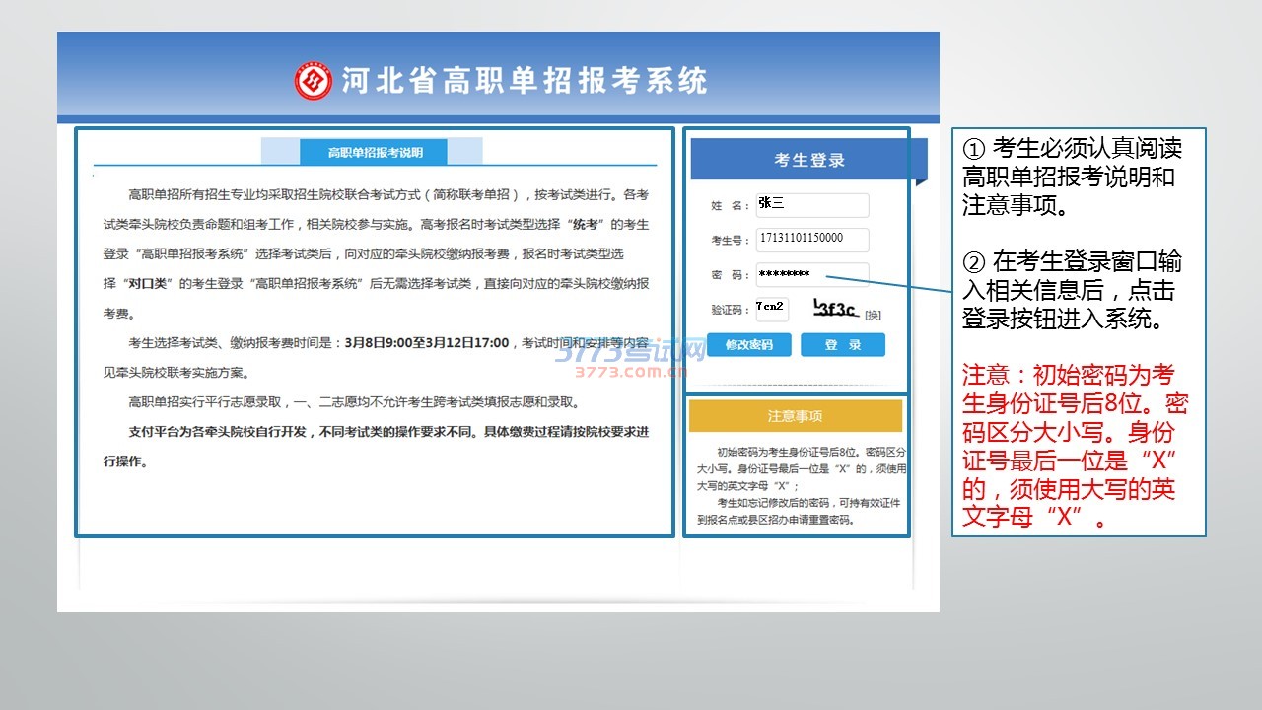
Task: Click the [换] link to refresh captcha
Action: [x=873, y=315]
